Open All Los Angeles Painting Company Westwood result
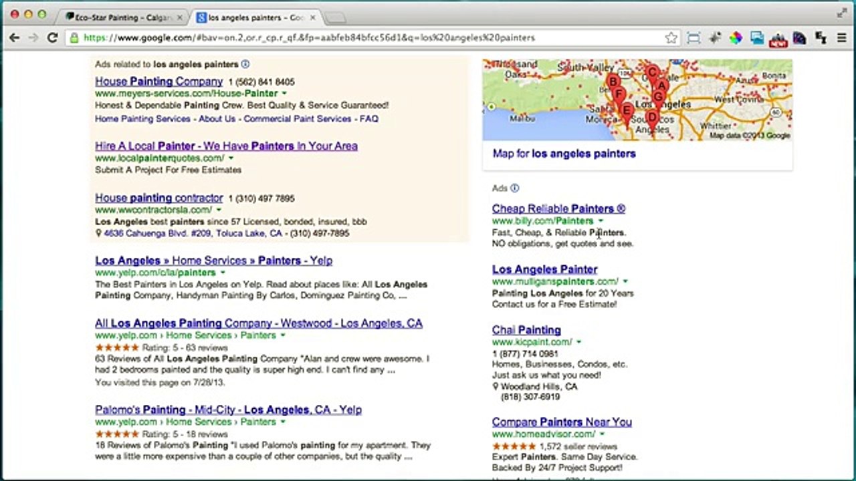This screenshot has width=856, height=481. tap(259, 323)
